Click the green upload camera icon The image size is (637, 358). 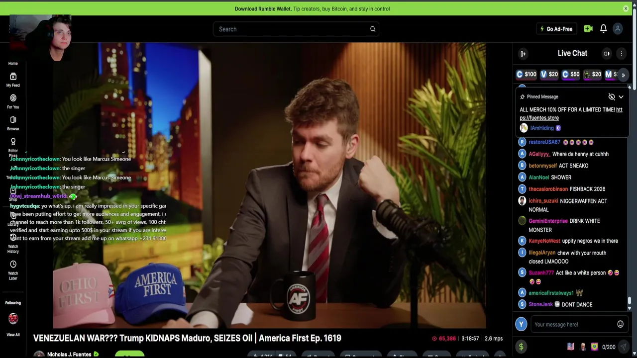click(x=588, y=29)
